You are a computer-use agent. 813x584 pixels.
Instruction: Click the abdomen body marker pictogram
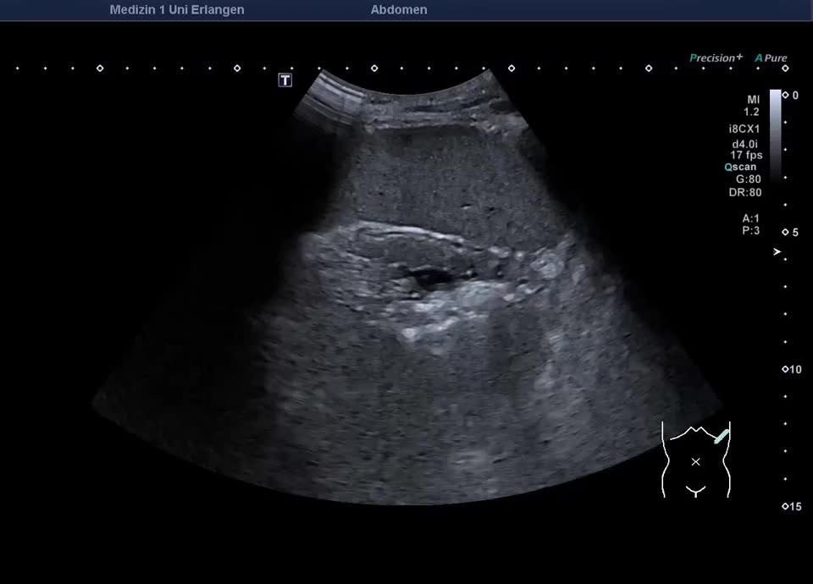click(x=695, y=461)
